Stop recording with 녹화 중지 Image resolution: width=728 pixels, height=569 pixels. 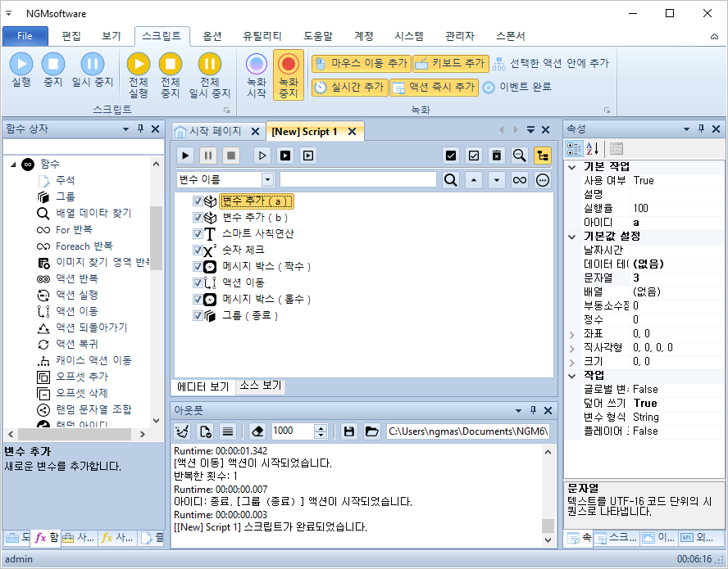coord(289,75)
